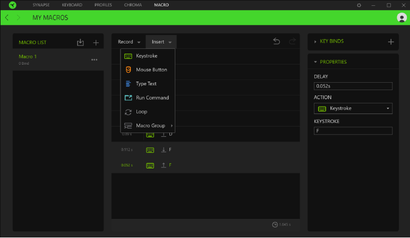Go to the Chroma tab
The width and height of the screenshot is (410, 238).
point(133,5)
